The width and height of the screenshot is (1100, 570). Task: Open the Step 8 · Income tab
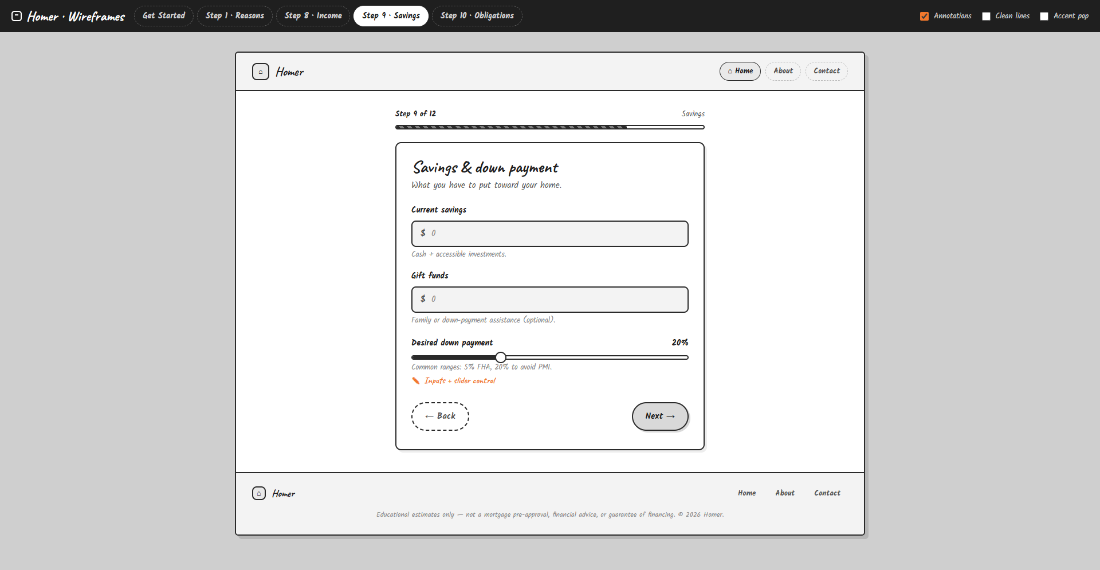[313, 16]
